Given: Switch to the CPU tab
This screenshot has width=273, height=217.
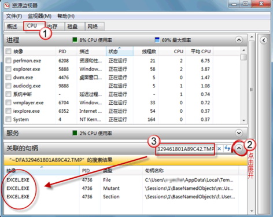Looking at the screenshot, I should 32,25.
